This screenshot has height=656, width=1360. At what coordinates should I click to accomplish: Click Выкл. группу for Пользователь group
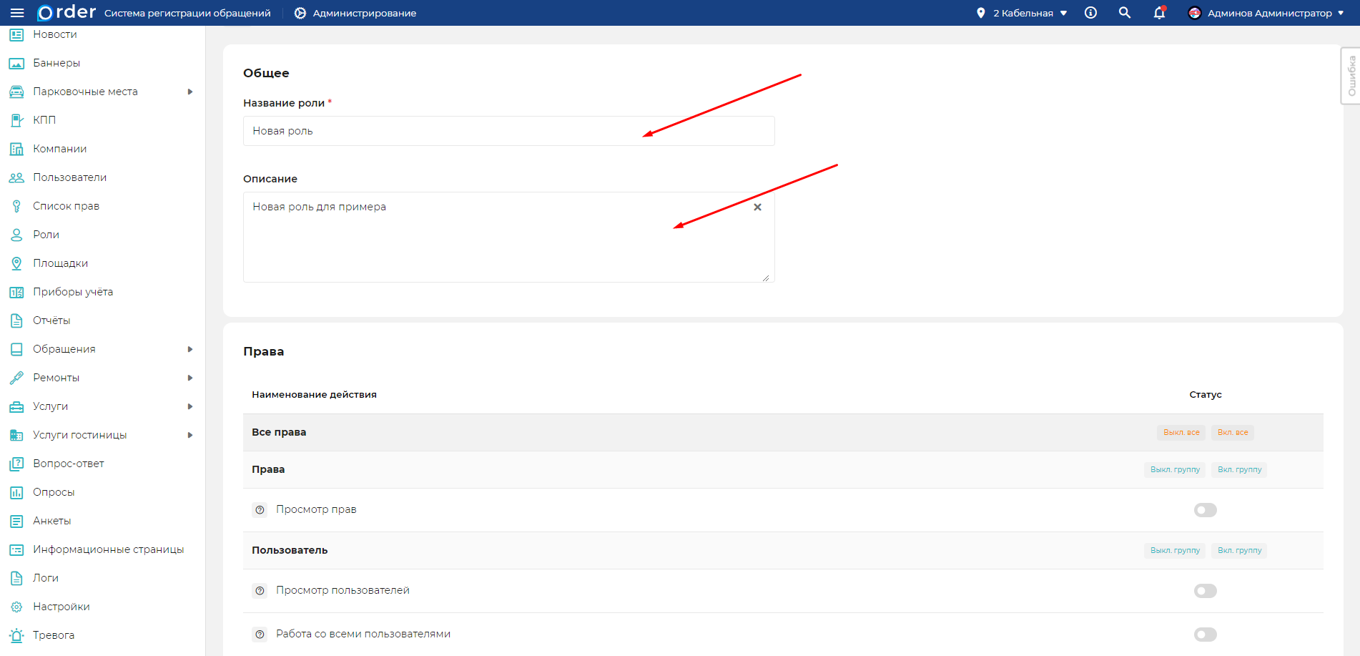pyautogui.click(x=1175, y=550)
